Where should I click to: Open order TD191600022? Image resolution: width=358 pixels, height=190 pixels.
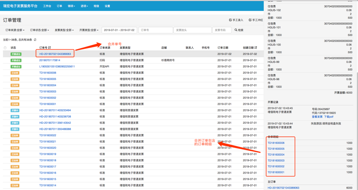(47, 135)
